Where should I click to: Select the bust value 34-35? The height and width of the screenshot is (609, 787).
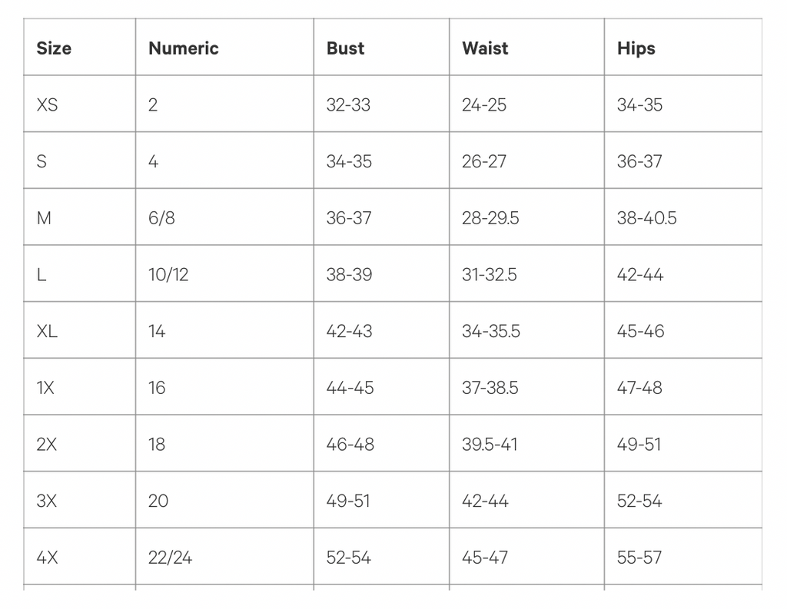349,161
